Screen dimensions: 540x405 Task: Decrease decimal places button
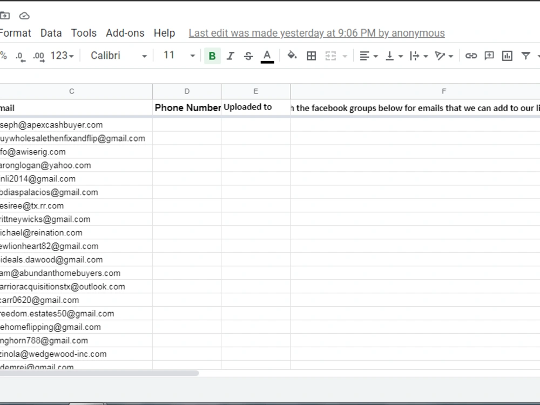pos(21,56)
